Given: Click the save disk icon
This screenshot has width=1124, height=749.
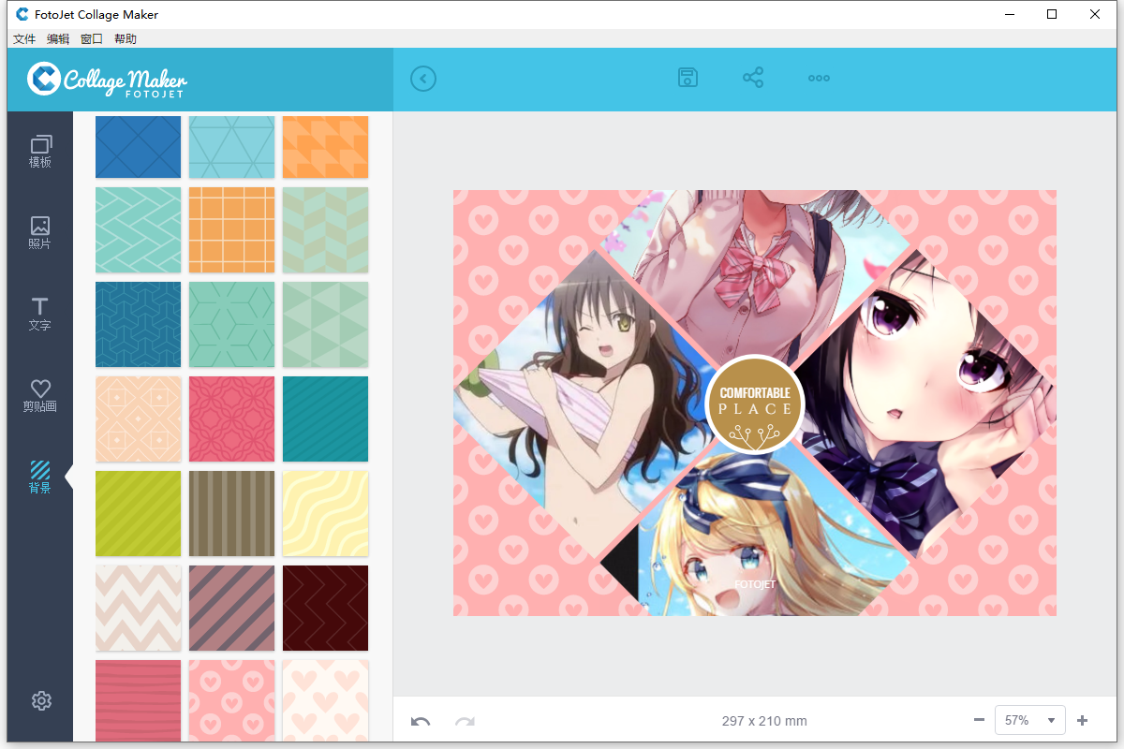Looking at the screenshot, I should point(688,78).
